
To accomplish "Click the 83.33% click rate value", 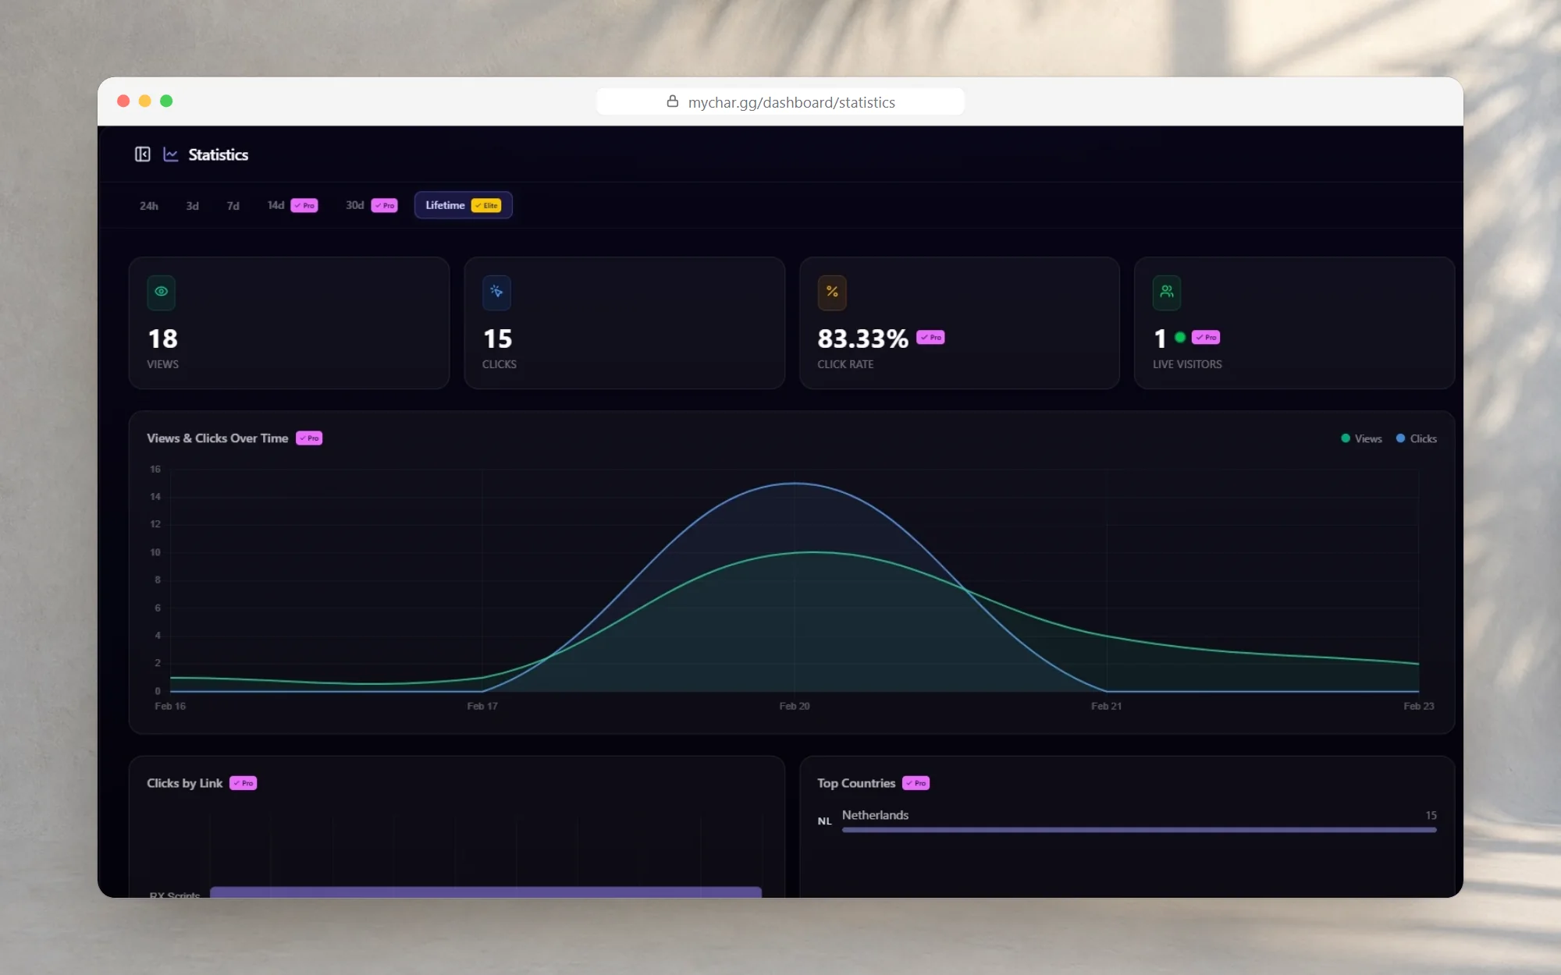I will [x=862, y=339].
